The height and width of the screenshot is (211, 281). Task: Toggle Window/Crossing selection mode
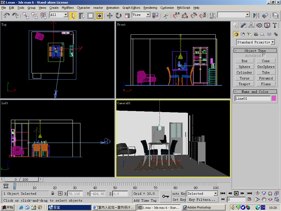point(99,15)
